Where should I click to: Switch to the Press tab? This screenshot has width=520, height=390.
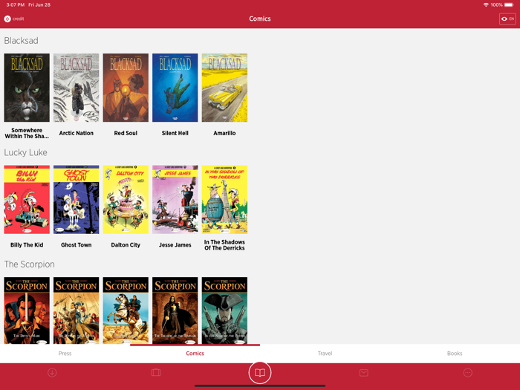point(65,354)
